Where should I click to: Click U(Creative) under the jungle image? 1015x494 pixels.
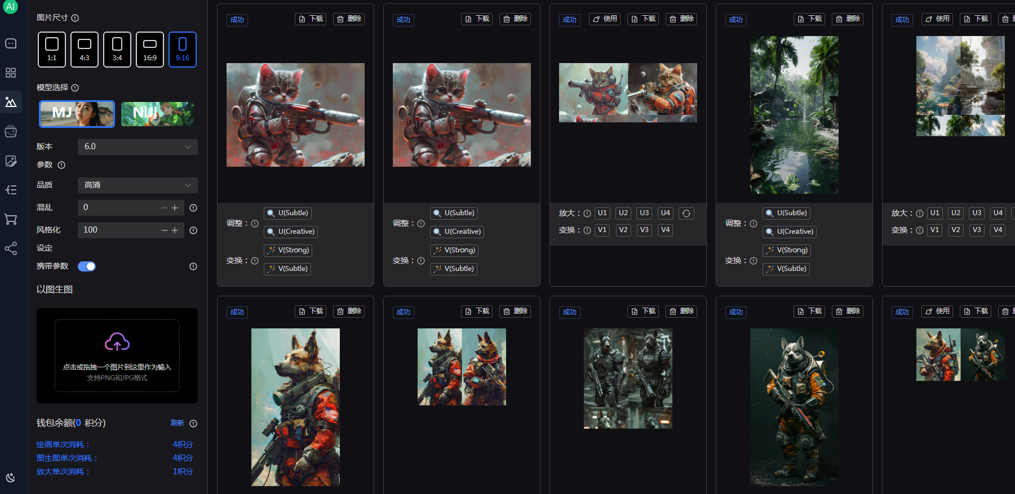790,232
